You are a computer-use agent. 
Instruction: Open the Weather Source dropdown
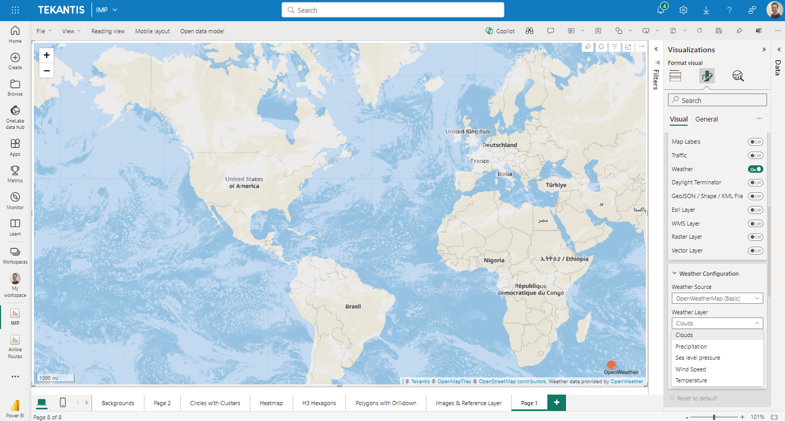717,298
